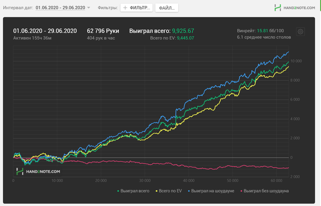This screenshot has height=206, width=321.
Task: Toggle the 'Выиграл всего' green series in the legend
Action: (x=133, y=191)
